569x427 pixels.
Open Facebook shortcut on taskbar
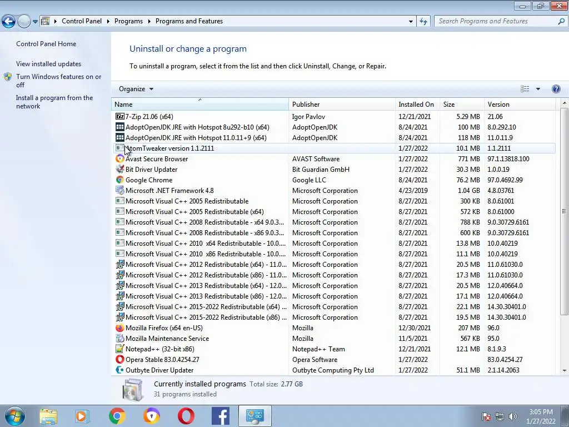221,416
